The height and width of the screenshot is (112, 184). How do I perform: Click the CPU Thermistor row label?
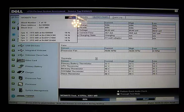[70, 66]
